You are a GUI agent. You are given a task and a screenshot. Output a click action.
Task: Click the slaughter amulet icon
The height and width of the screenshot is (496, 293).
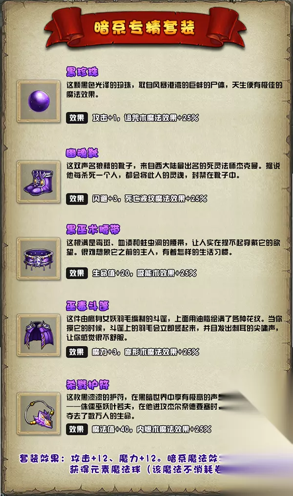click(x=39, y=414)
